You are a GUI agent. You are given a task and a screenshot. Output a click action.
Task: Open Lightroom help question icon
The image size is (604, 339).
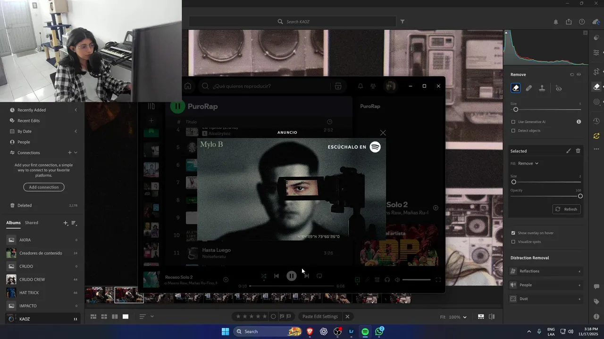point(582,22)
